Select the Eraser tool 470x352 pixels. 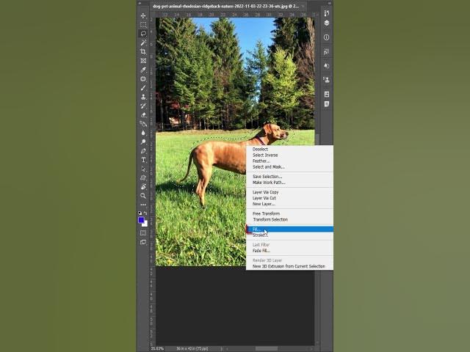(143, 115)
